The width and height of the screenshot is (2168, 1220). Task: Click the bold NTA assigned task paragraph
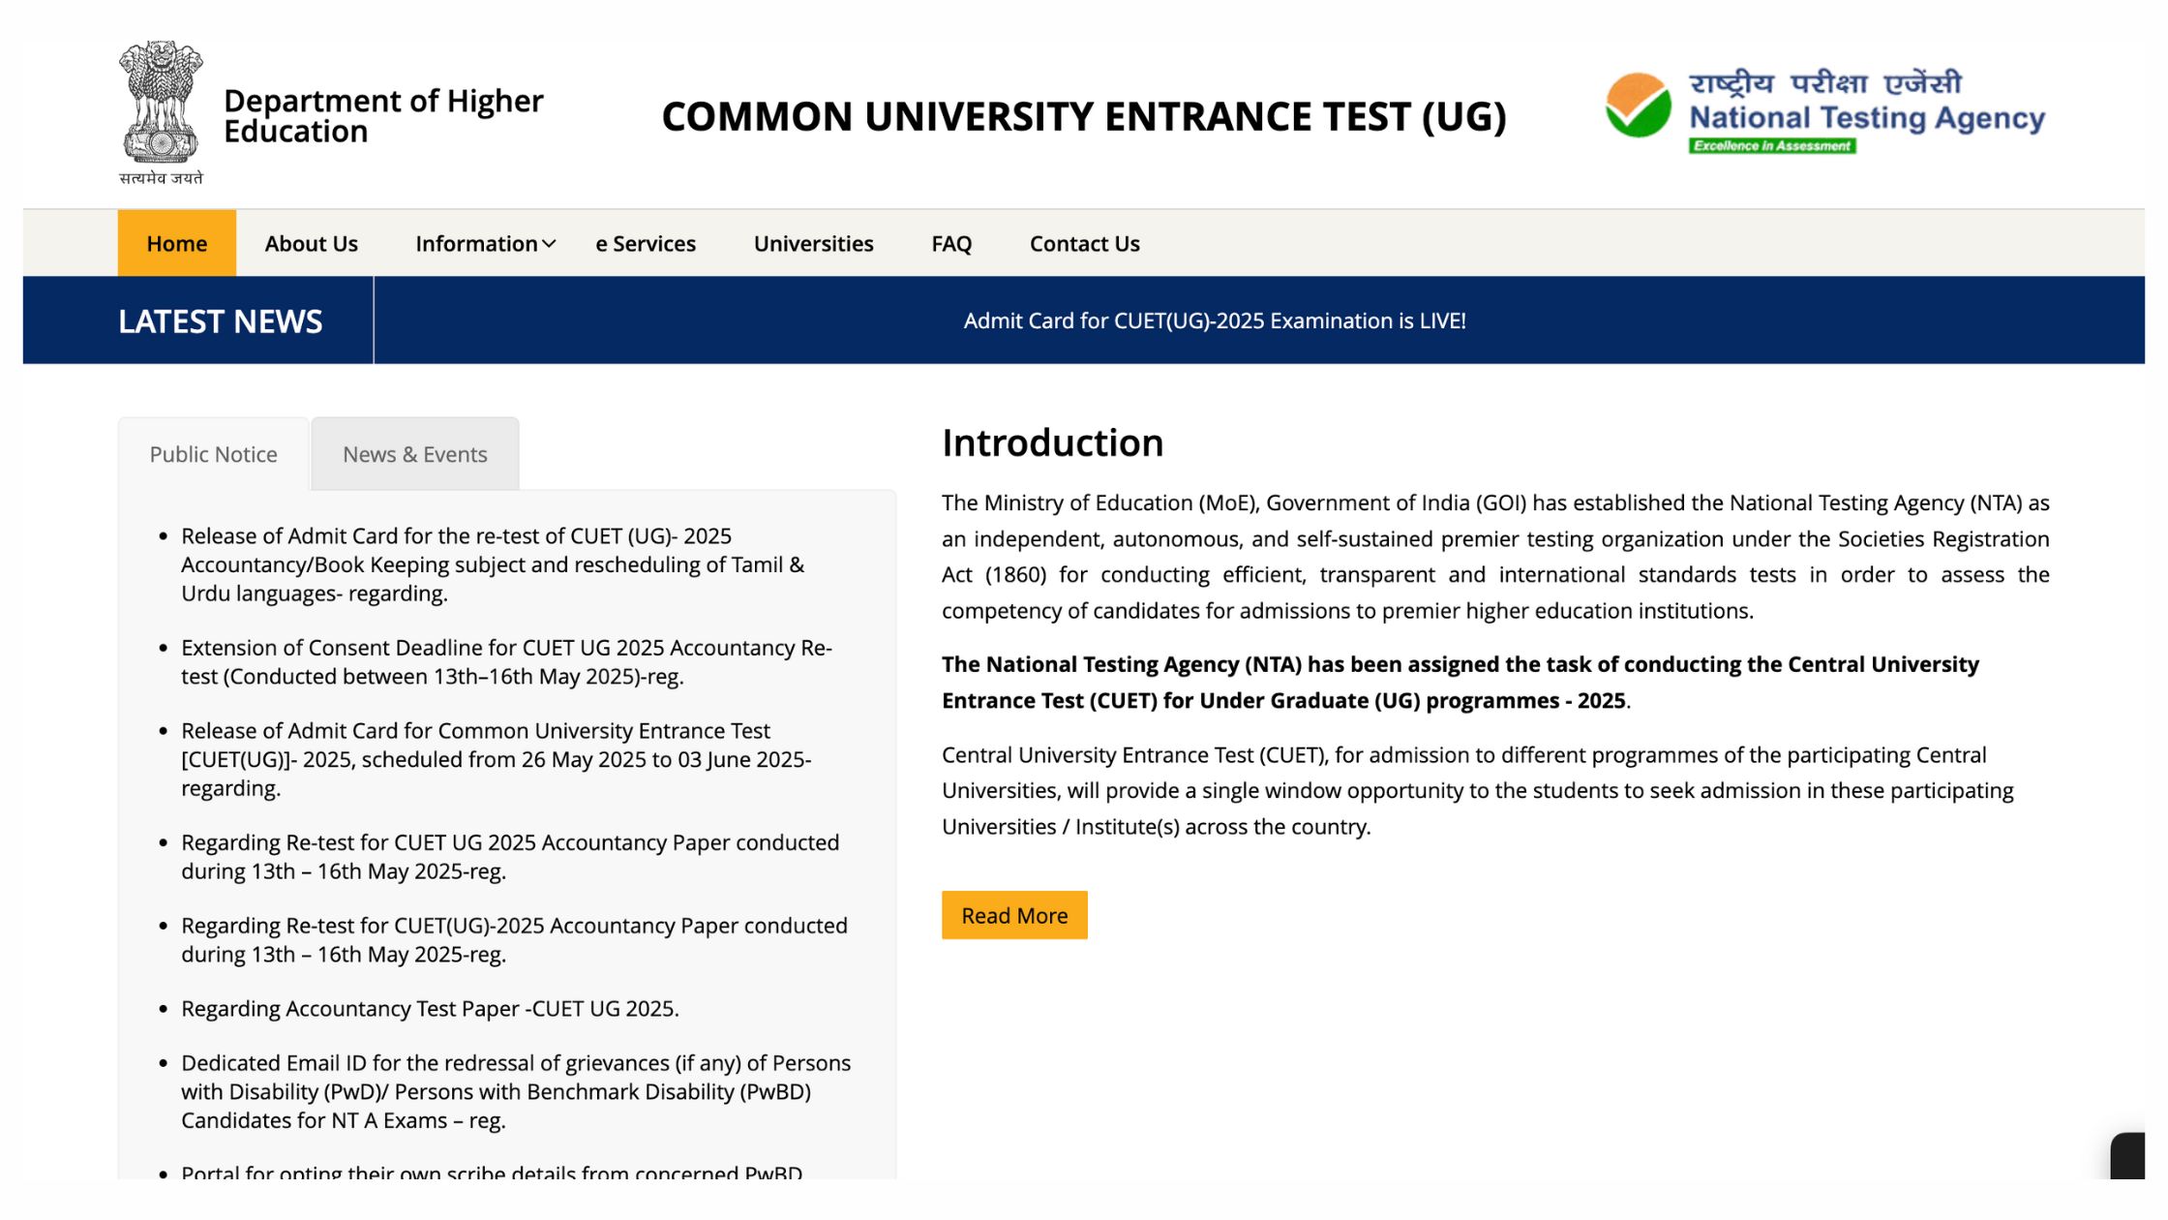coord(1460,682)
